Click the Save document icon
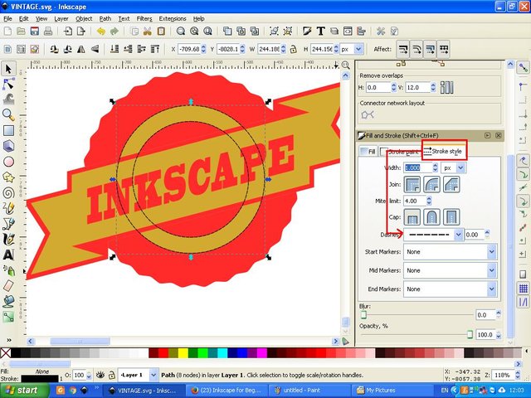This screenshot has width=531, height=398. tap(35, 32)
